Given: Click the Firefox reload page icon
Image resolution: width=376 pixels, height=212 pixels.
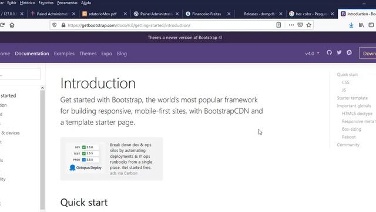Looking at the screenshot, I should [x=2, y=25].
